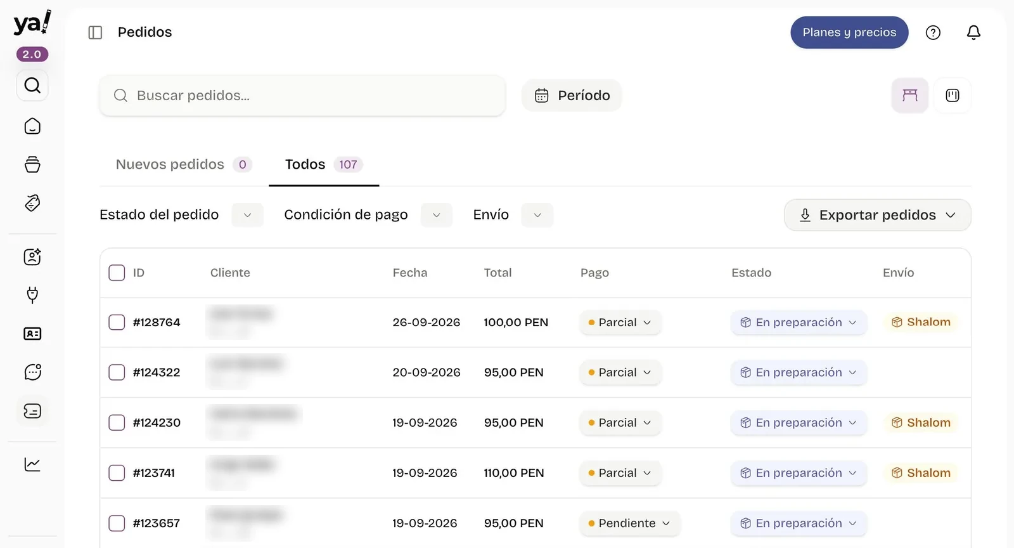Select the checkbox for order #124322
The width and height of the screenshot is (1014, 548).
point(117,372)
